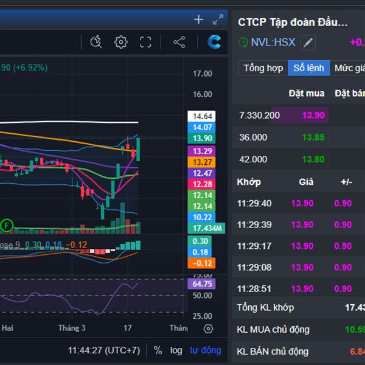Viewport: 365px width, 365px height.
Task: Open chart settings gear in the toolbar
Action: click(121, 42)
